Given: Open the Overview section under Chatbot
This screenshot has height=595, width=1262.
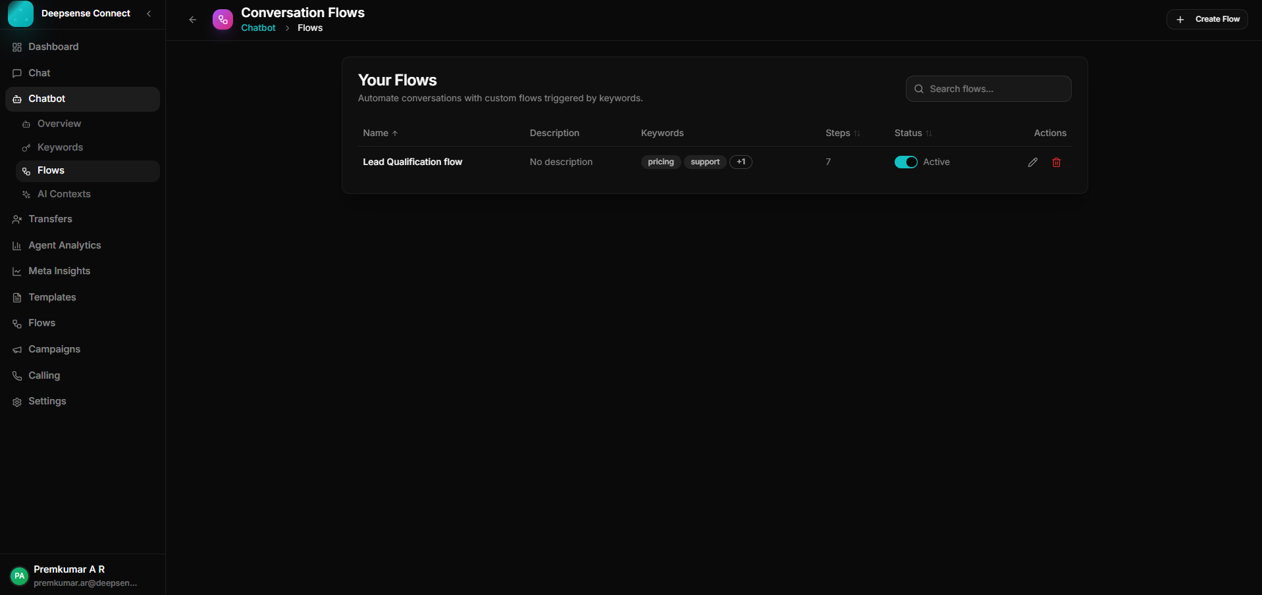Looking at the screenshot, I should [26, 124].
